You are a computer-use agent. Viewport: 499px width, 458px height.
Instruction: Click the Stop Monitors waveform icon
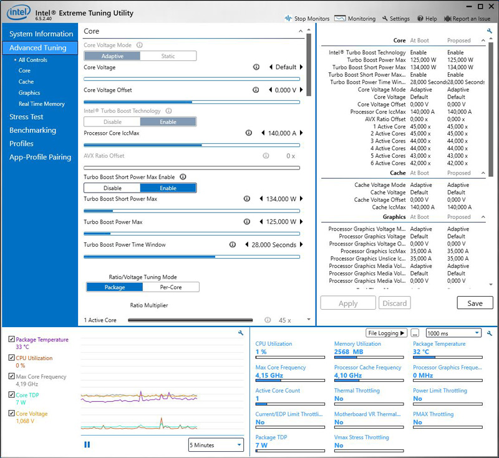pyautogui.click(x=288, y=19)
